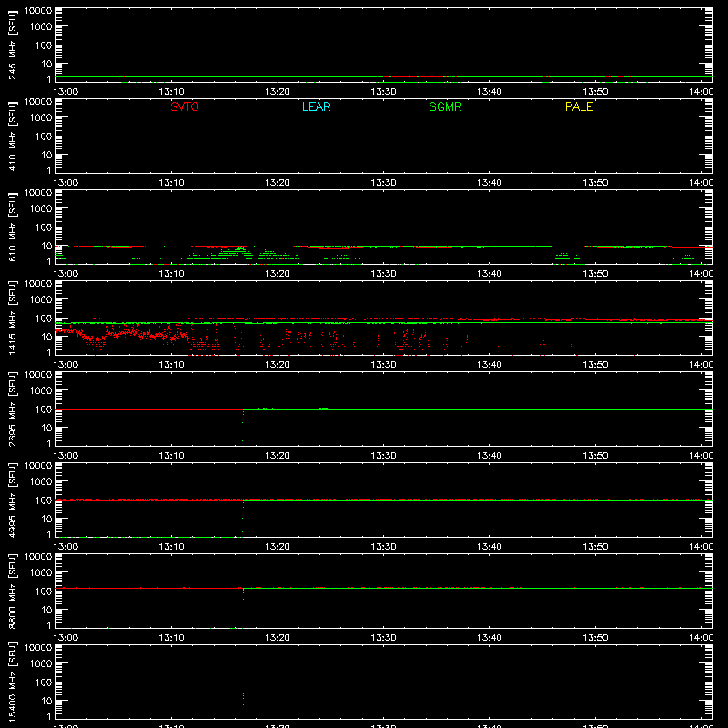Click the 13:50 tick label beneath the 245 MHz plot
The width and height of the screenshot is (728, 728).
click(595, 92)
